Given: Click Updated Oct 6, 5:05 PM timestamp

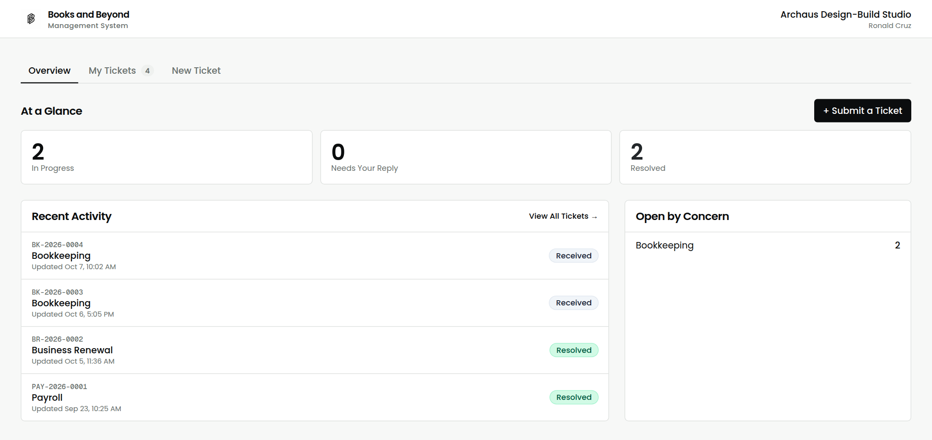Looking at the screenshot, I should [73, 314].
